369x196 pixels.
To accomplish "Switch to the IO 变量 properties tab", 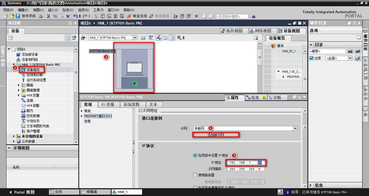I will [108, 105].
